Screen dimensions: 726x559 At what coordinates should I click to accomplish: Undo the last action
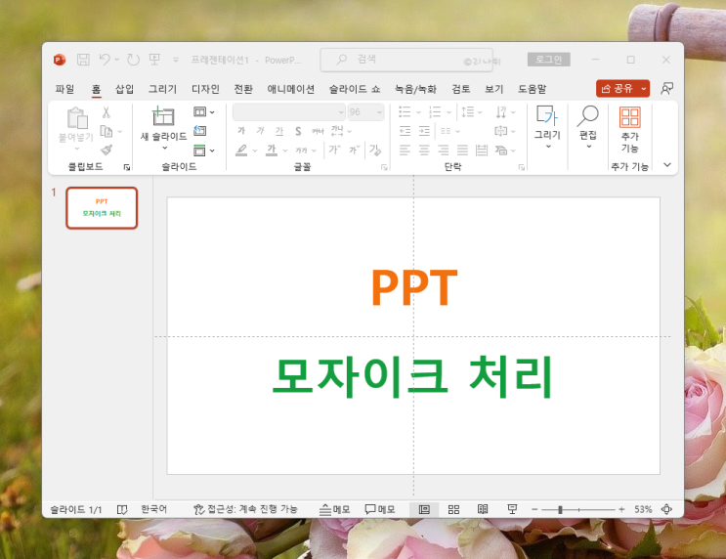point(106,60)
